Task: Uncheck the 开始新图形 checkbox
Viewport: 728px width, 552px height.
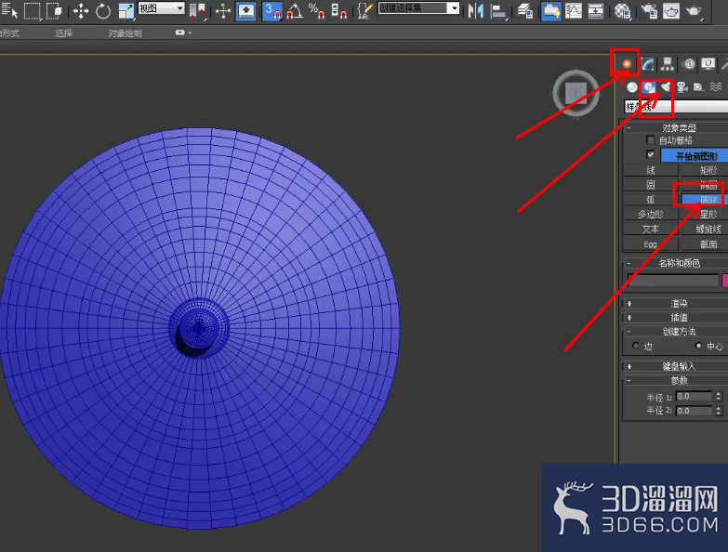Action: pyautogui.click(x=650, y=154)
